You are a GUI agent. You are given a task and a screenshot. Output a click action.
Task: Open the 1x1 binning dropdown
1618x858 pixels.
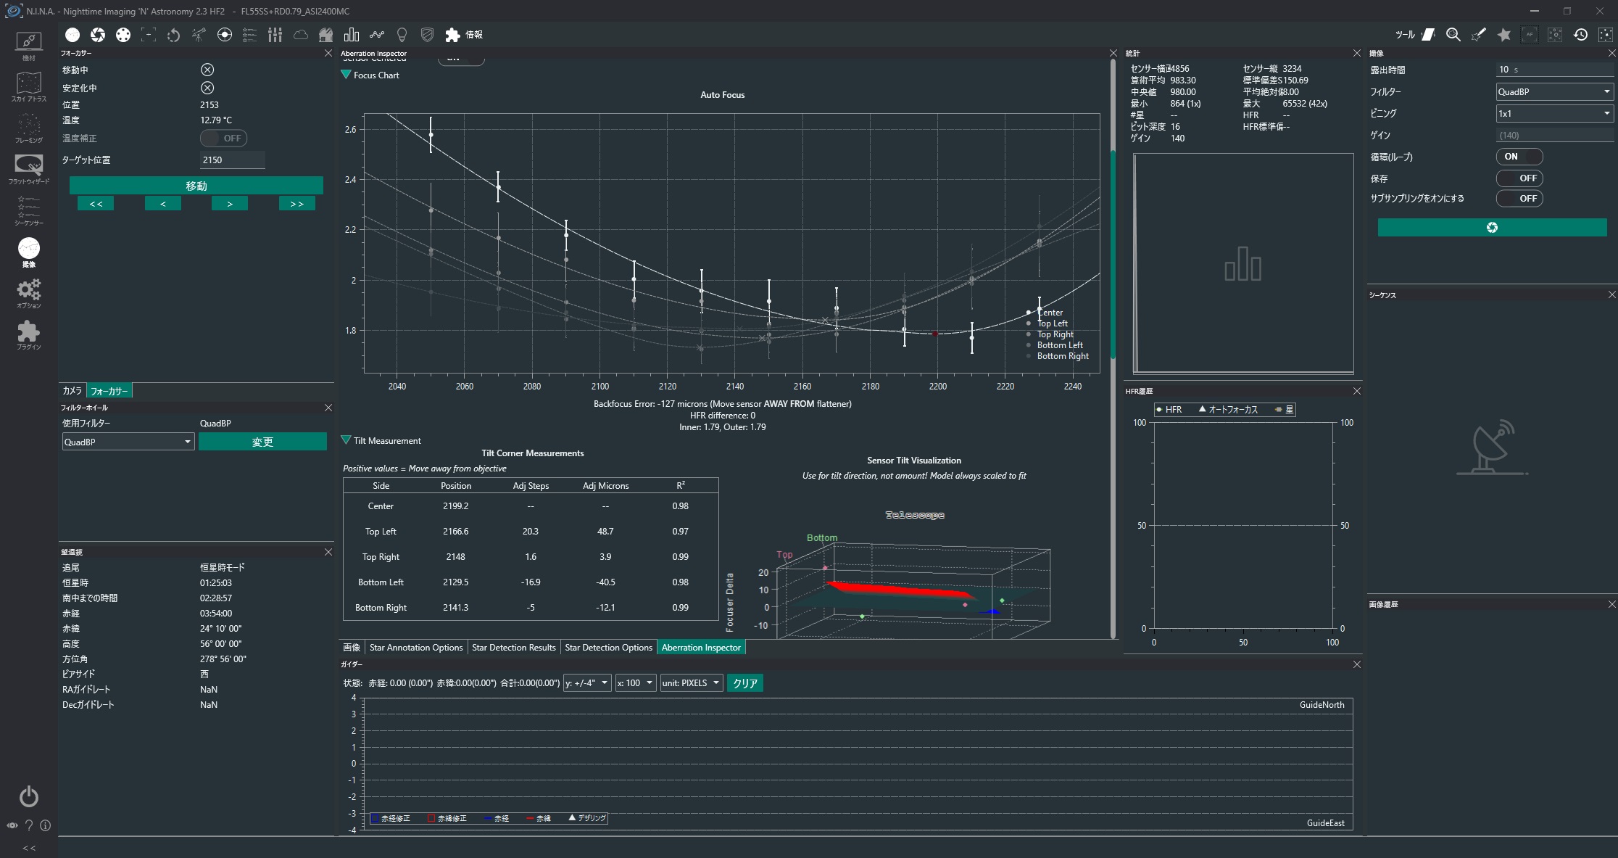click(x=1554, y=114)
